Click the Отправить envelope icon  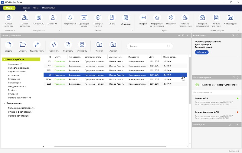82,45
